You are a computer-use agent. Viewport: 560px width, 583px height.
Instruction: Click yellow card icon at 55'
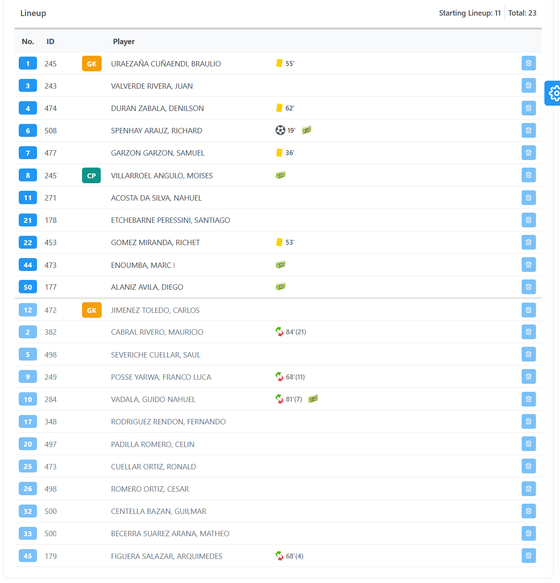click(279, 63)
